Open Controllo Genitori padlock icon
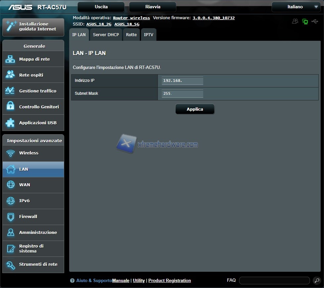This screenshot has height=288, width=324. click(x=10, y=107)
